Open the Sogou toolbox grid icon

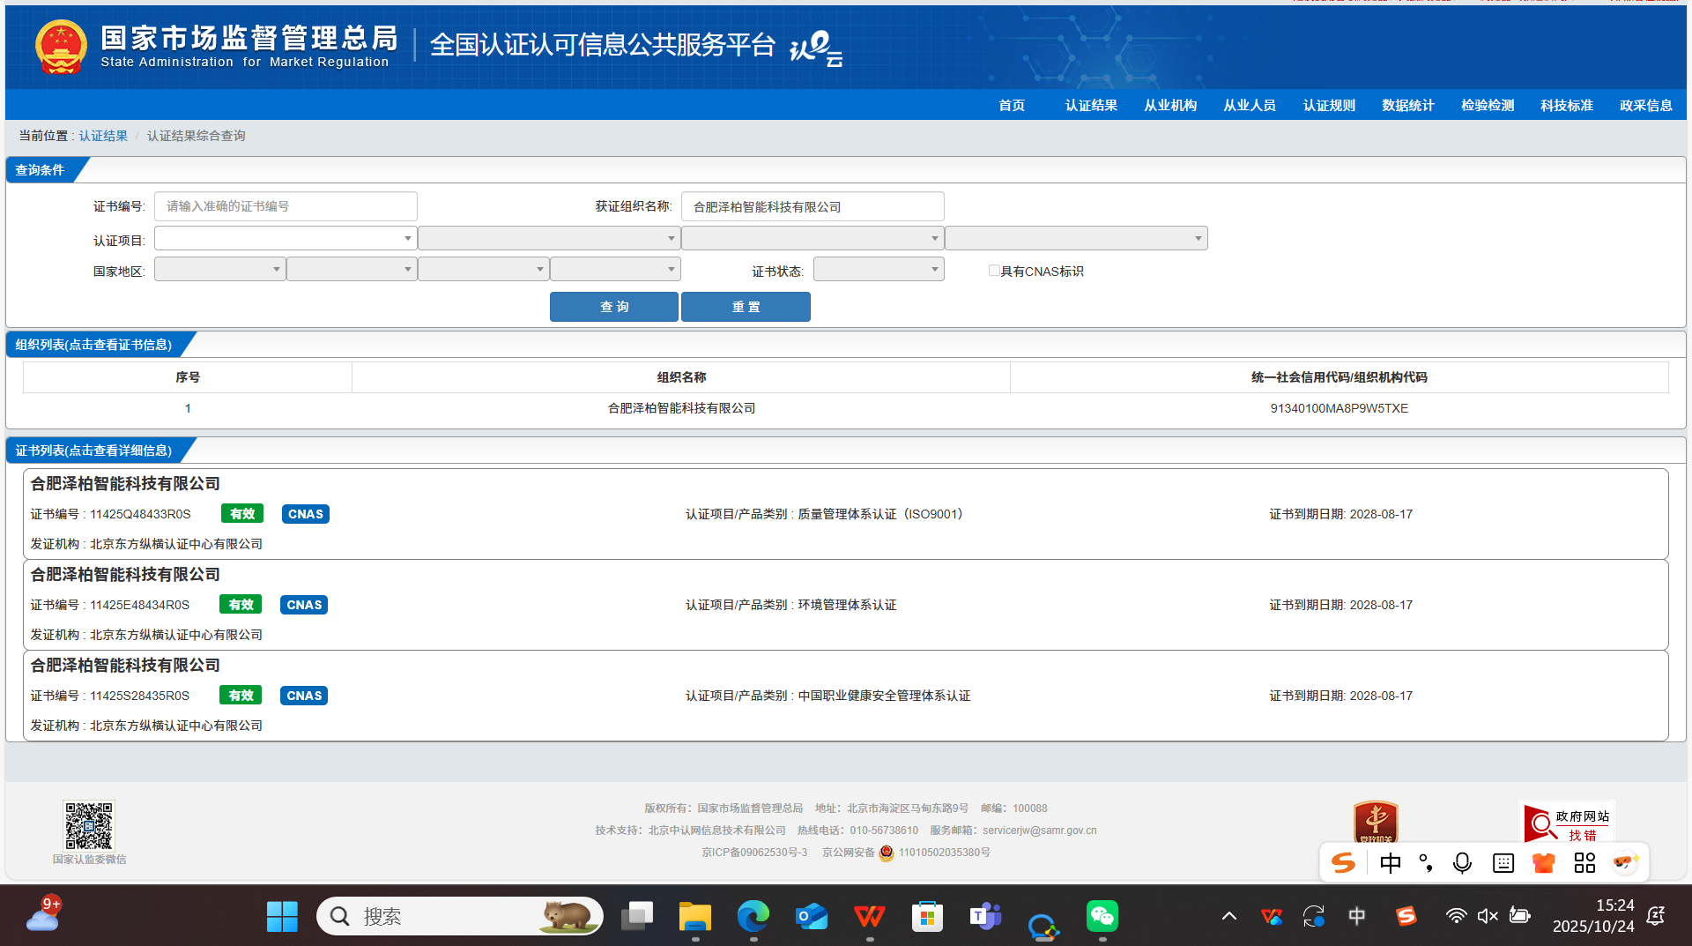(1584, 863)
